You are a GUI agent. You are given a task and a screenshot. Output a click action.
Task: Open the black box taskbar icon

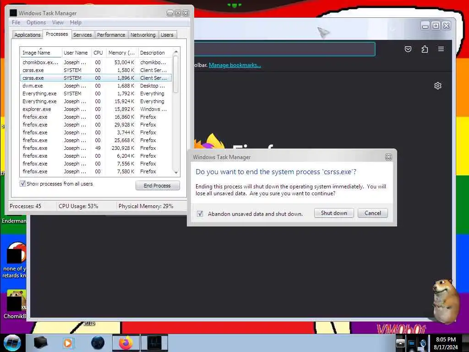40,343
